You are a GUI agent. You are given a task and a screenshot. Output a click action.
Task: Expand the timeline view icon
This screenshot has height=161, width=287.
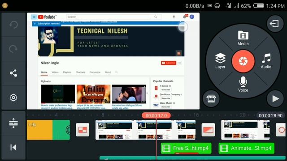pyautogui.click(x=13, y=123)
